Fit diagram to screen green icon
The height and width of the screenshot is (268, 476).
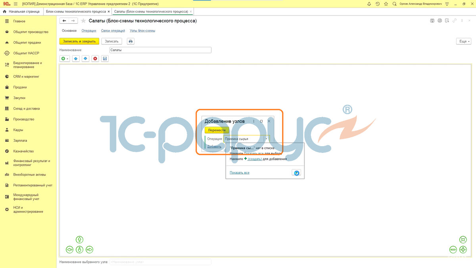463,239
